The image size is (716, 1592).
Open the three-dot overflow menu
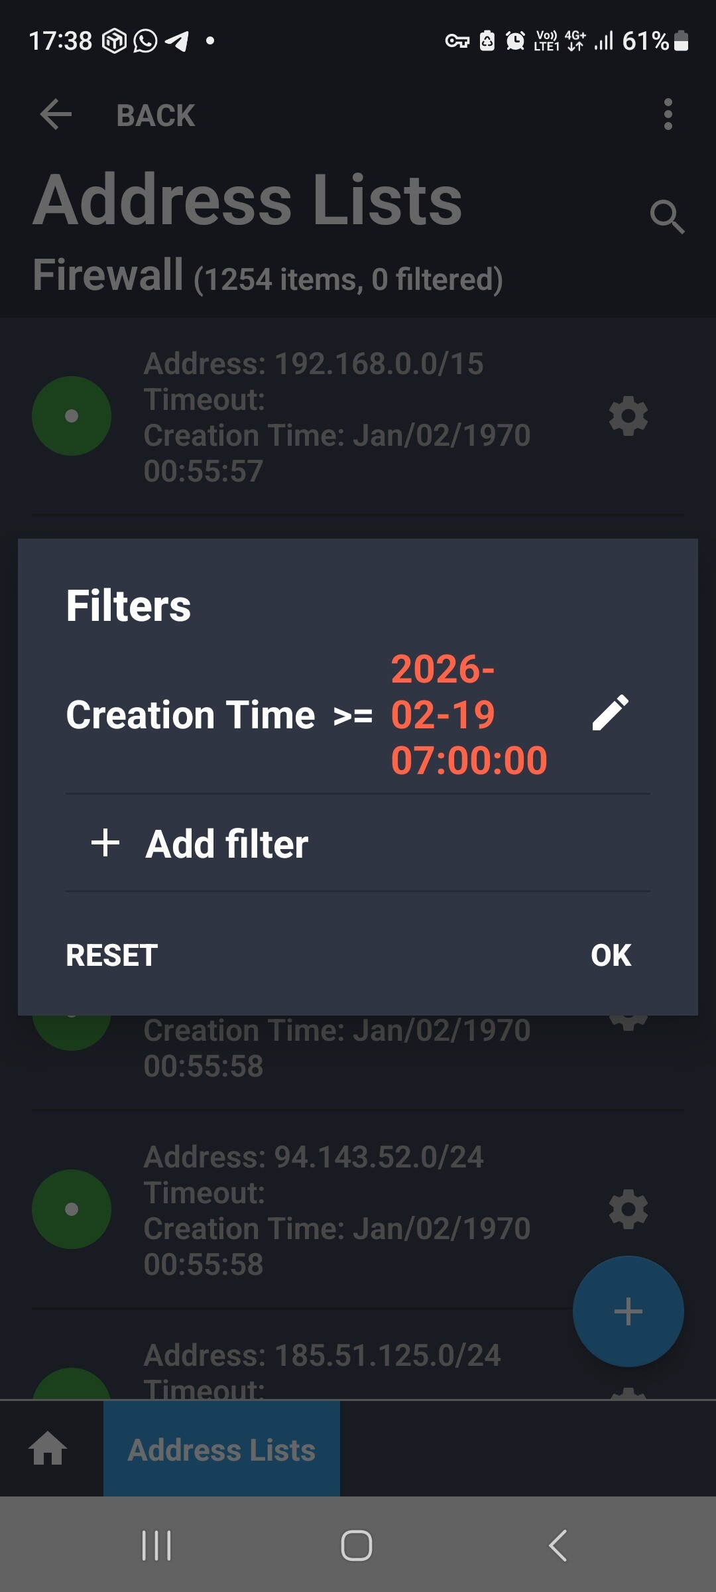pyautogui.click(x=668, y=115)
